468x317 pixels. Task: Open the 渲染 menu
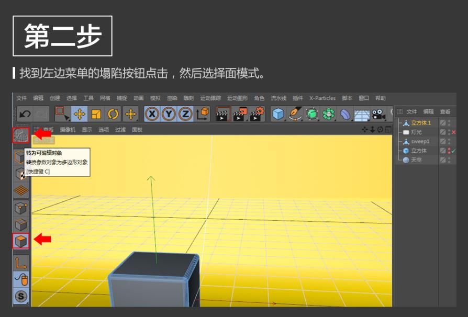pyautogui.click(x=172, y=98)
